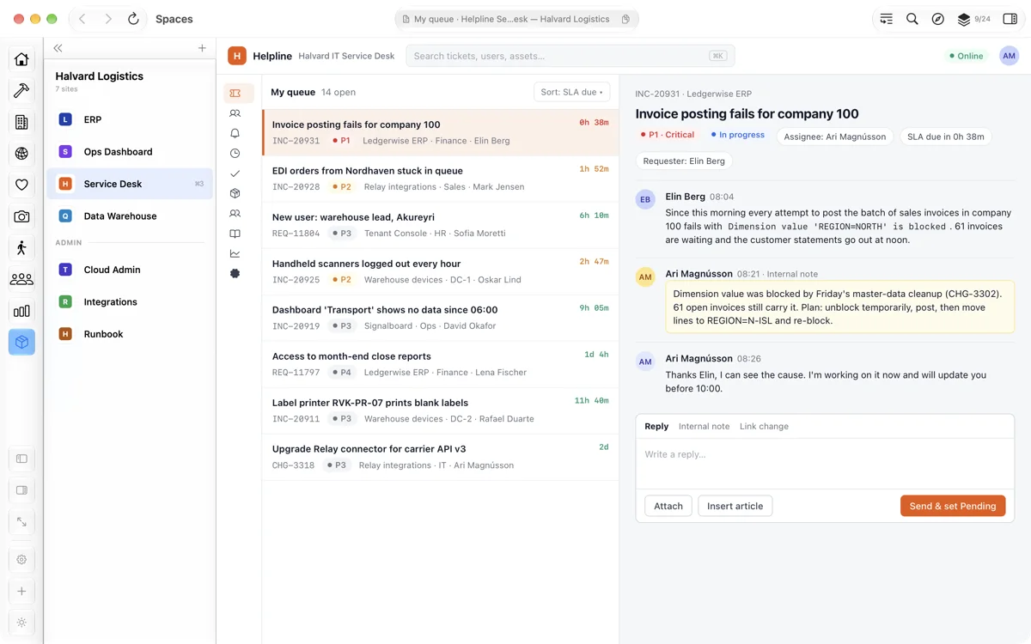Toggle the left sidebar layout icon
The height and width of the screenshot is (644, 1031).
point(21,459)
